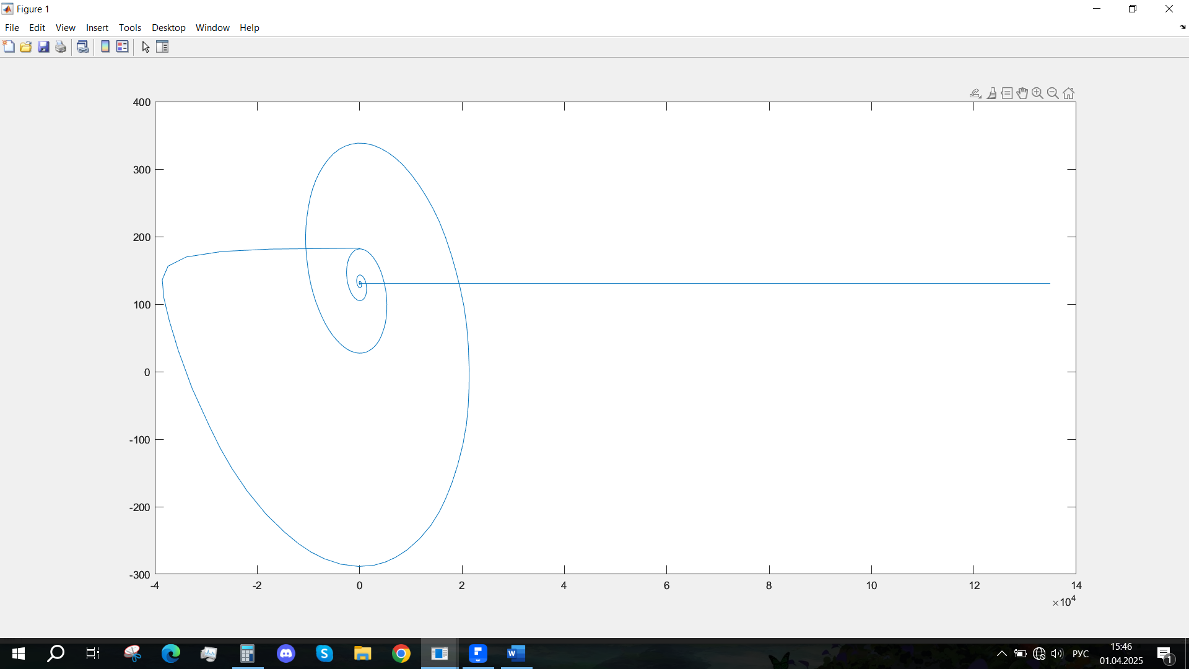This screenshot has width=1189, height=669.
Task: Click the dock figure arrow below the title bar
Action: pos(1183,27)
